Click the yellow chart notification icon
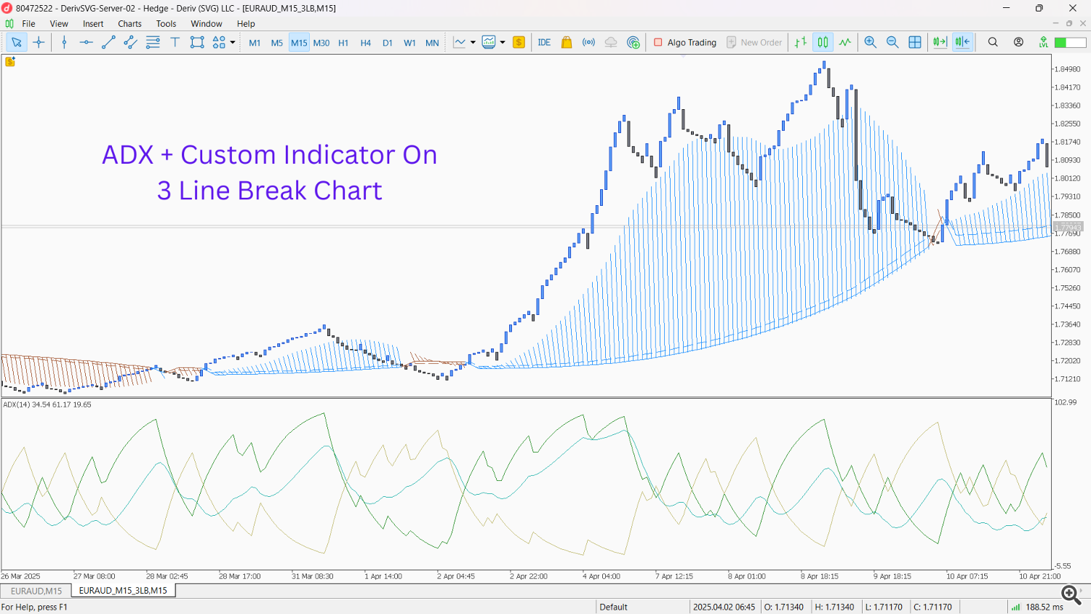This screenshot has width=1091, height=614. pyautogui.click(x=9, y=62)
